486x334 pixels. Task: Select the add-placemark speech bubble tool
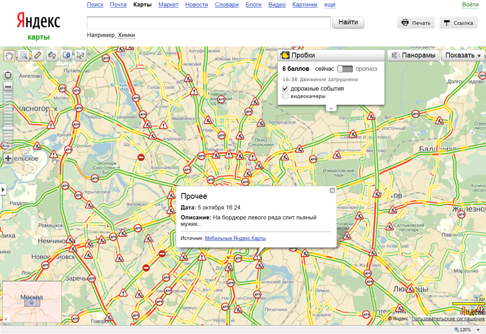tap(66, 56)
